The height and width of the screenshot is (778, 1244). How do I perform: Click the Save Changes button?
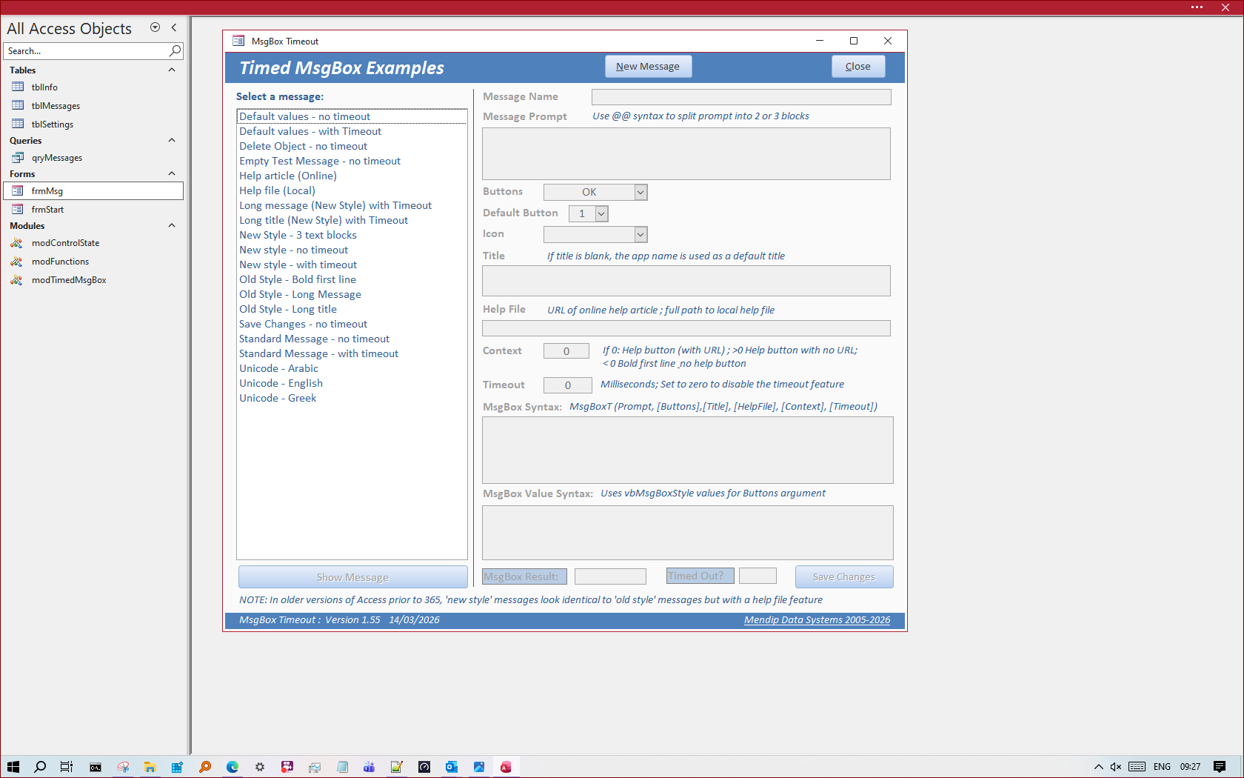tap(844, 577)
